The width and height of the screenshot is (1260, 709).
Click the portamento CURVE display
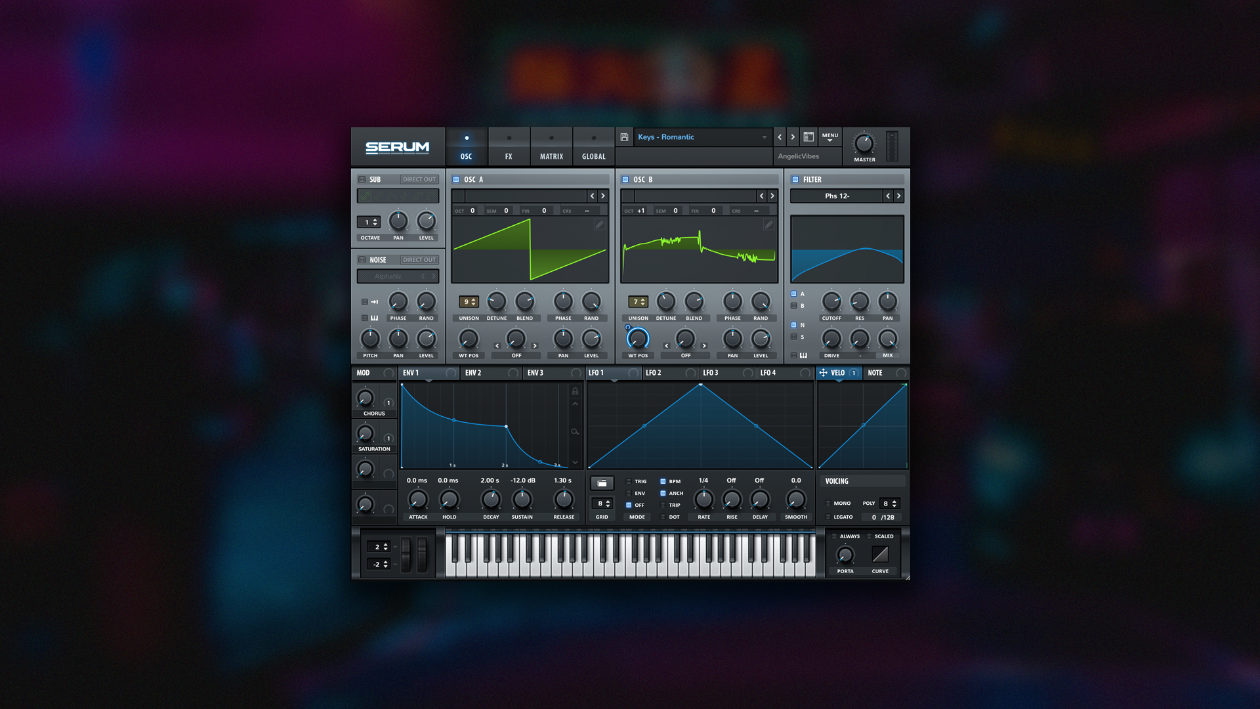coord(880,555)
